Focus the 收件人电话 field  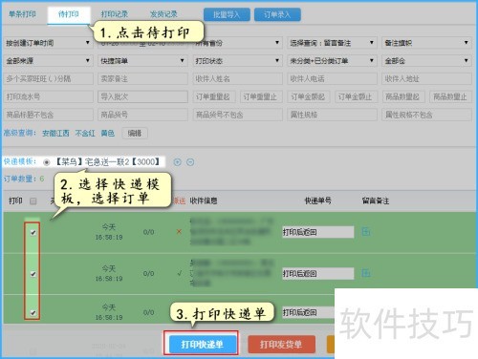[332, 78]
